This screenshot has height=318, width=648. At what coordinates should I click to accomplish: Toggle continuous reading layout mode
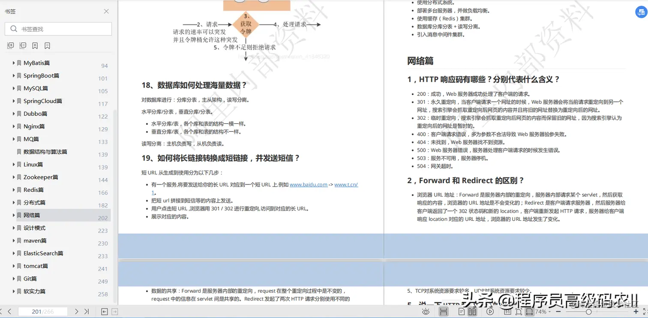point(444,311)
